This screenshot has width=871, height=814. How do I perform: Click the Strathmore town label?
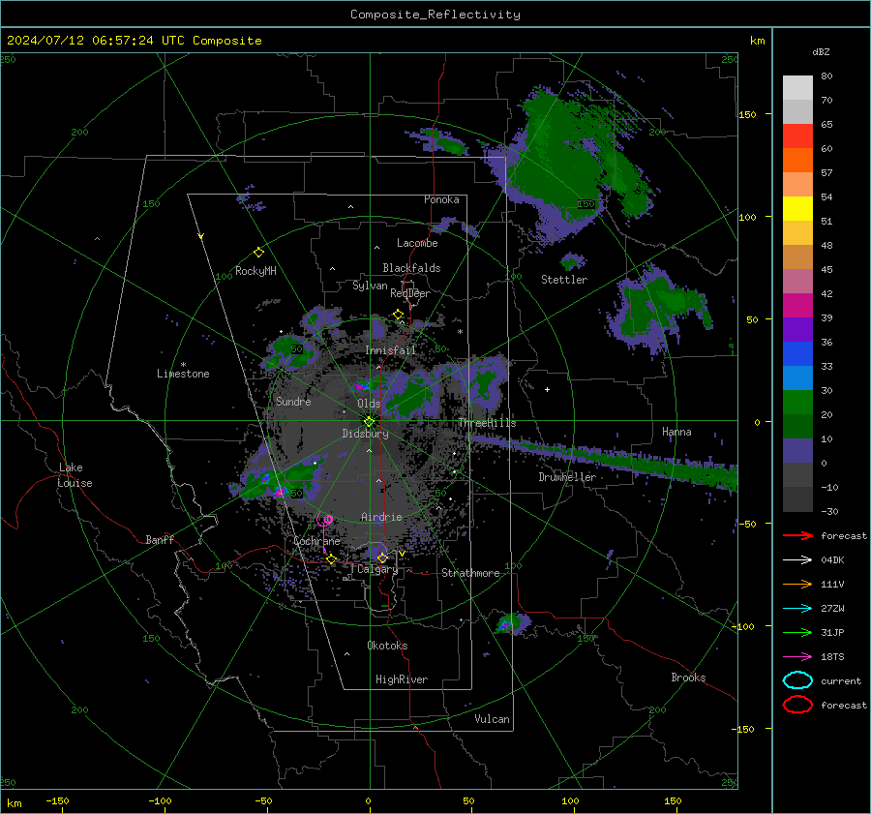tap(470, 573)
